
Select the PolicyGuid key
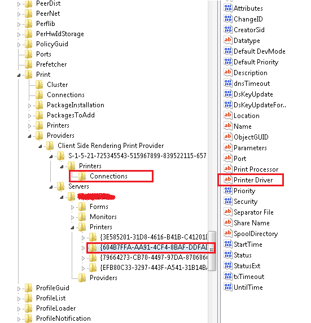pos(52,44)
